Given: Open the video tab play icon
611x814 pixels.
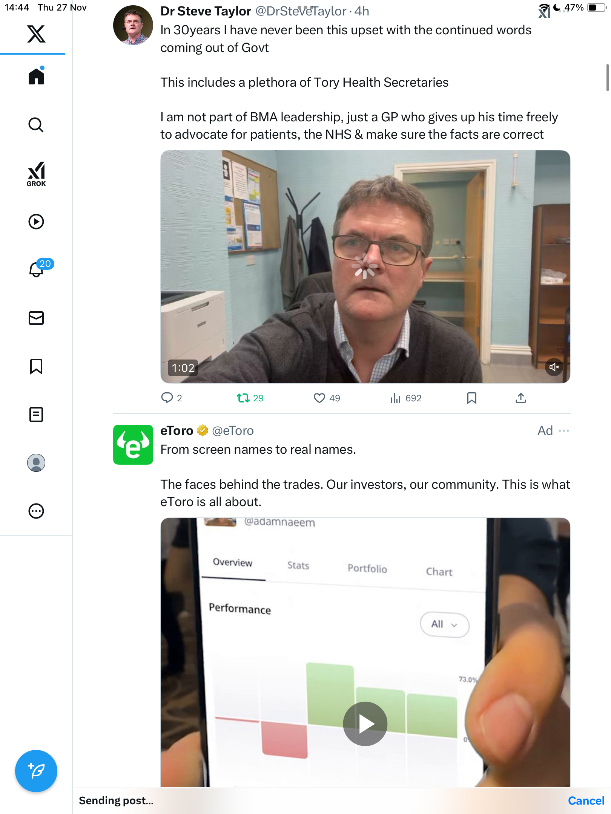Looking at the screenshot, I should 36,222.
